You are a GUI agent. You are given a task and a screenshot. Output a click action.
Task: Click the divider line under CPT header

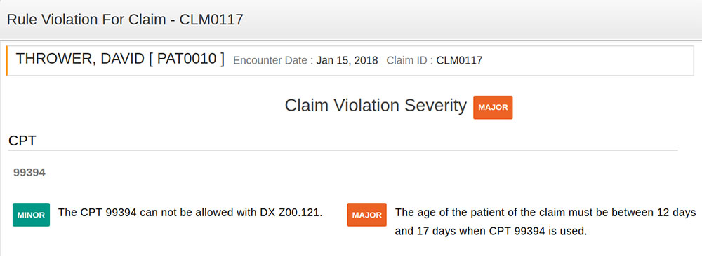click(x=343, y=150)
